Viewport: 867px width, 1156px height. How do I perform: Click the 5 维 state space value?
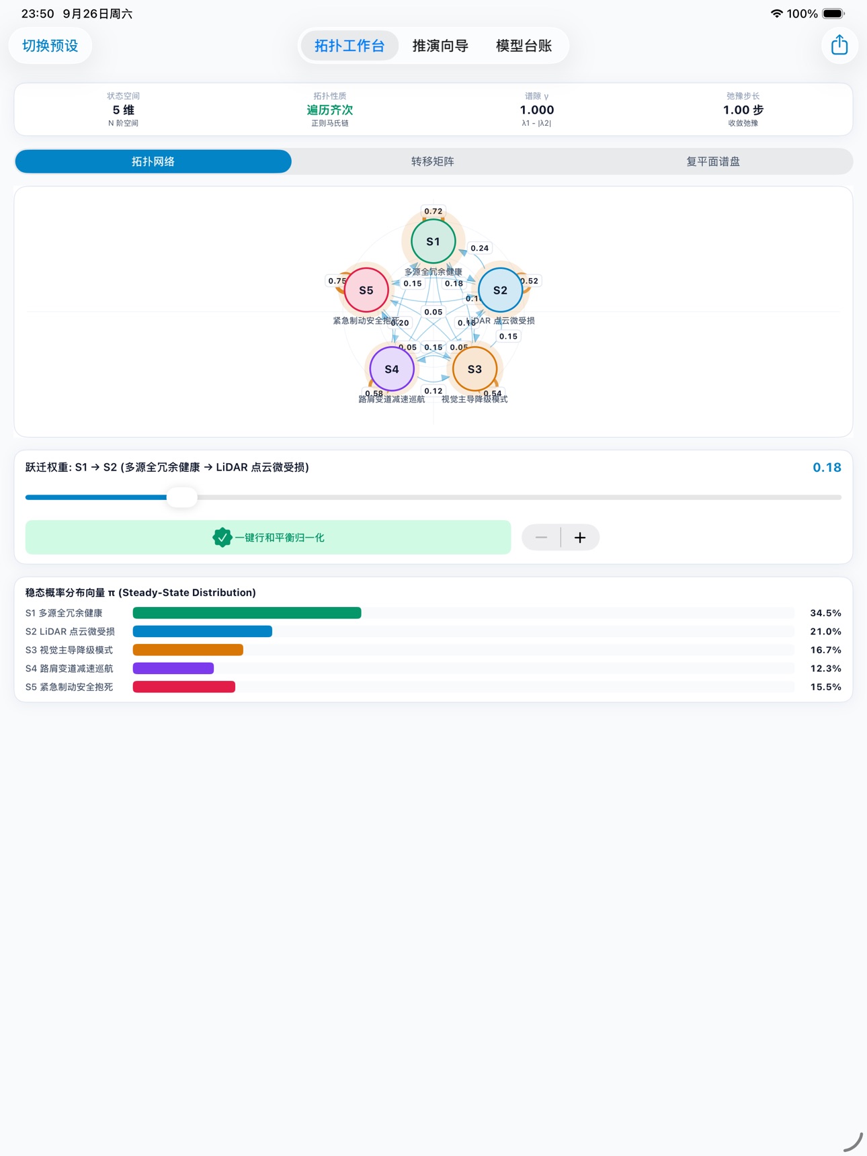(x=124, y=110)
